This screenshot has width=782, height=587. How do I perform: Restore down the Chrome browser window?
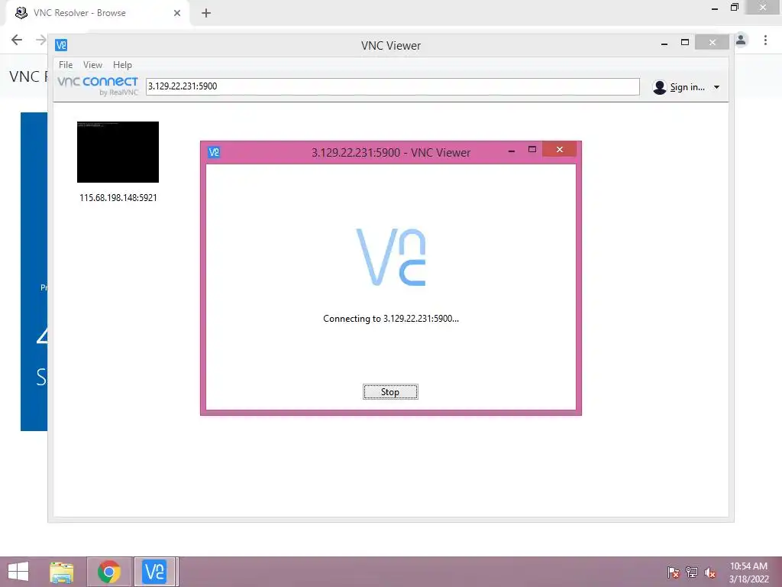click(734, 7)
